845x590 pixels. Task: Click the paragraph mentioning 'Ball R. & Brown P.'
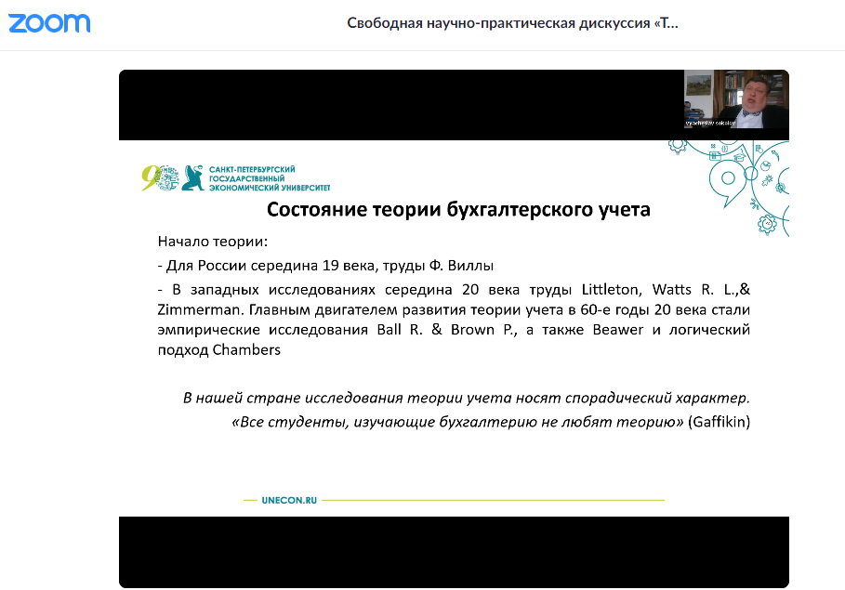click(x=454, y=319)
